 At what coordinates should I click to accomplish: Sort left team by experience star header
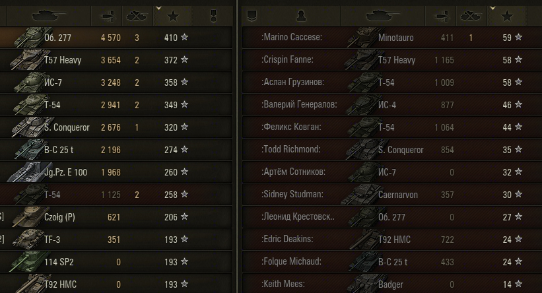(173, 16)
